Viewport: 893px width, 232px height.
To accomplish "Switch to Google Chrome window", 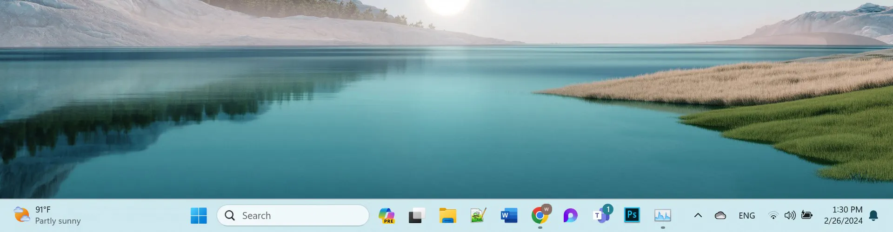I will tap(540, 215).
